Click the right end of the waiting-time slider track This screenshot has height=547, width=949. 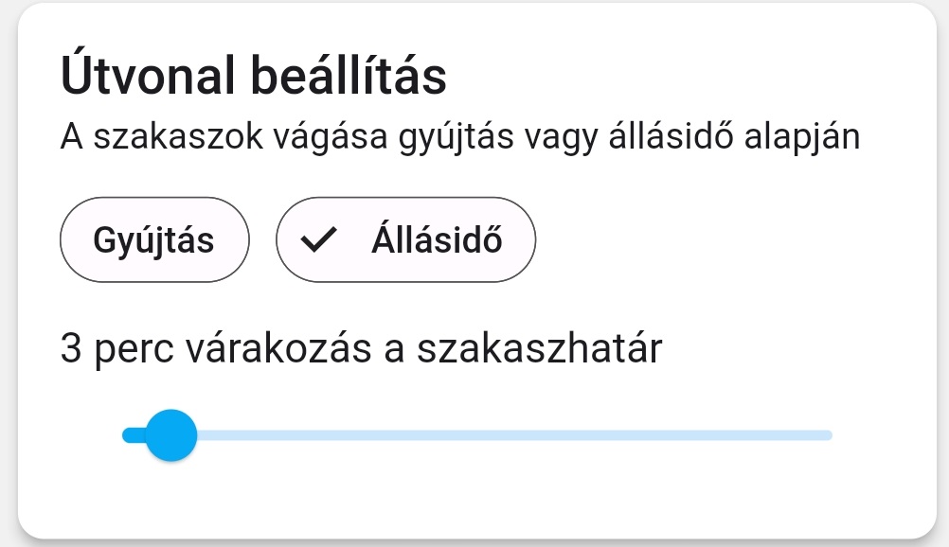[826, 435]
